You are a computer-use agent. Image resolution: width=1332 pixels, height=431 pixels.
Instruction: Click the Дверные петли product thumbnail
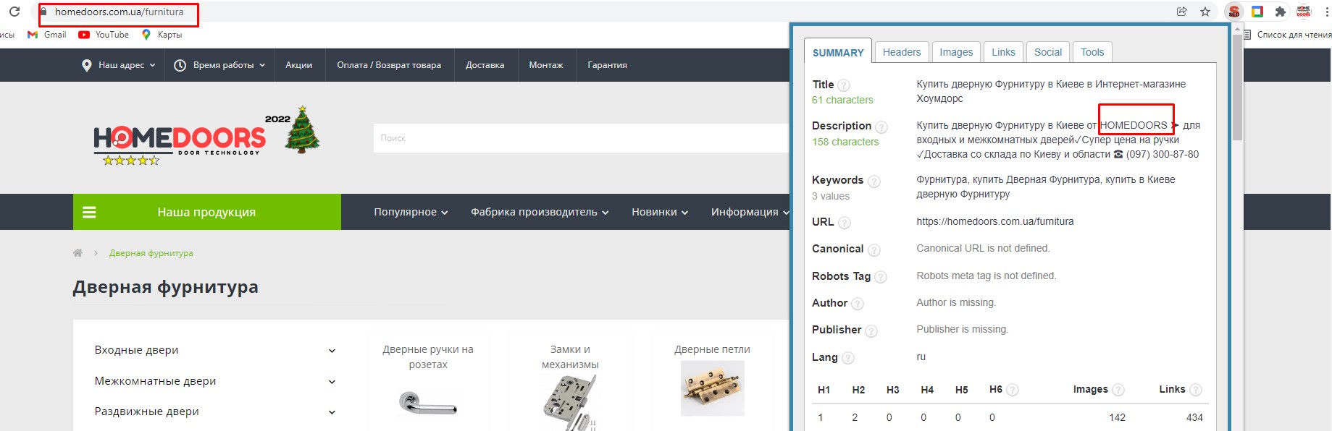pyautogui.click(x=712, y=388)
